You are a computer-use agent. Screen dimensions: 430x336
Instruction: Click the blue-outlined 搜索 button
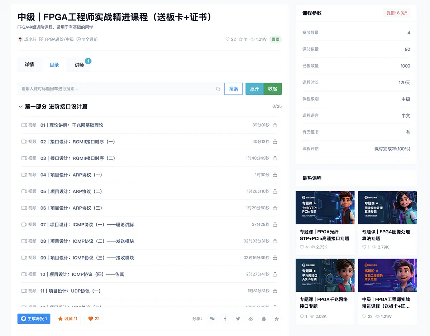pyautogui.click(x=233, y=89)
